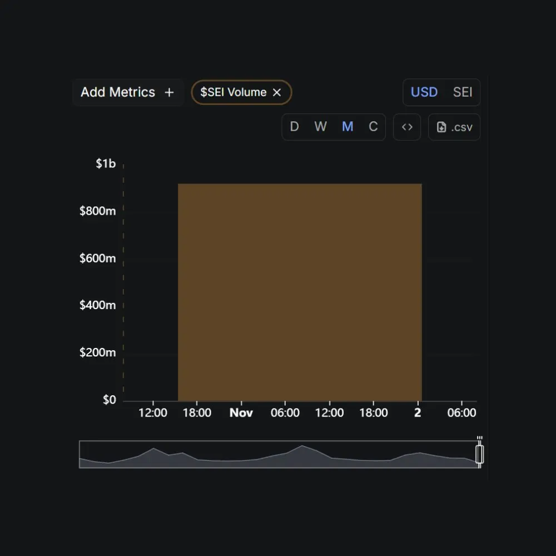This screenshot has width=556, height=556.
Task: Open the embed code icon
Action: click(407, 127)
